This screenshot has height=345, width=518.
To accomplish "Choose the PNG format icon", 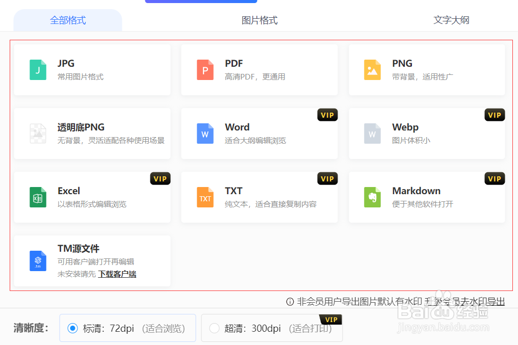I will pos(372,70).
